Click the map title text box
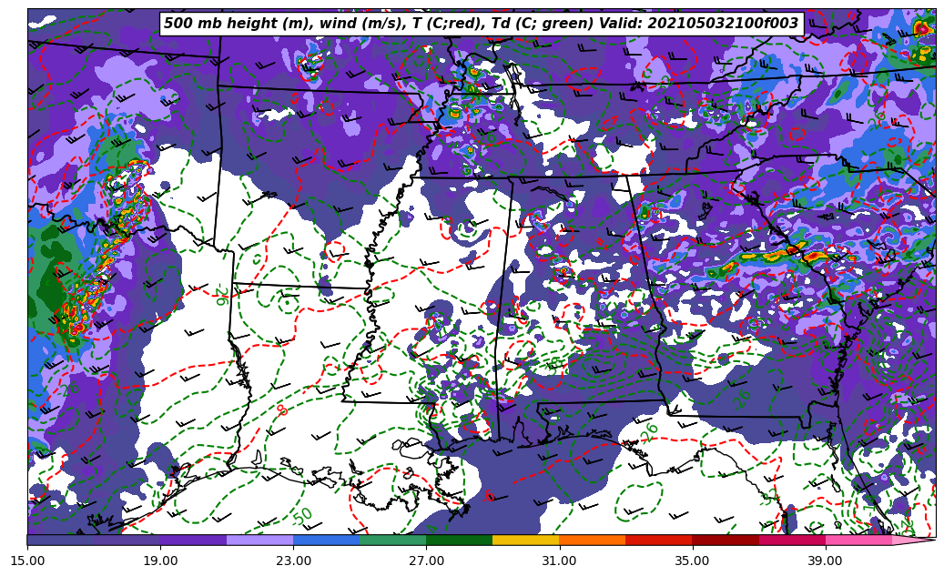944x576 pixels. [x=481, y=24]
